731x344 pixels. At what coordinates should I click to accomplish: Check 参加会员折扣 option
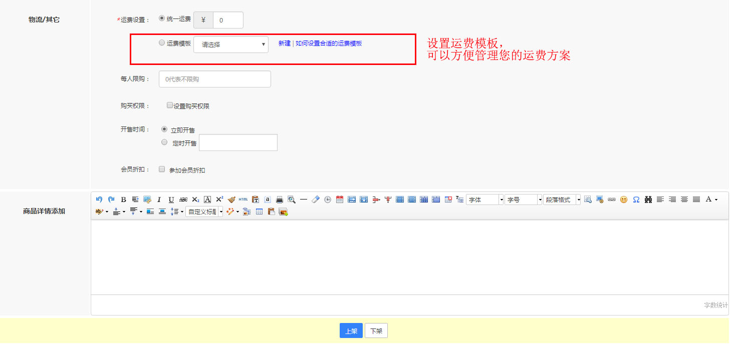click(x=162, y=169)
